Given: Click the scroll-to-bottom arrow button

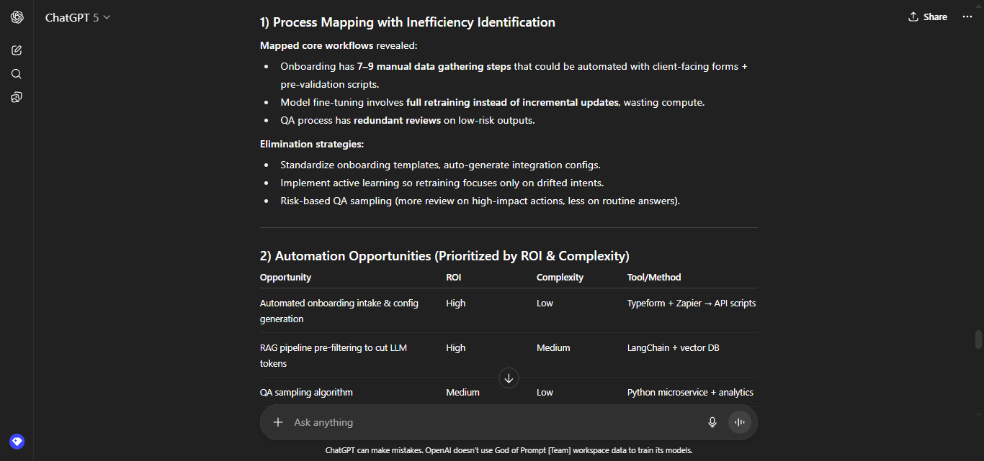Looking at the screenshot, I should (x=509, y=378).
